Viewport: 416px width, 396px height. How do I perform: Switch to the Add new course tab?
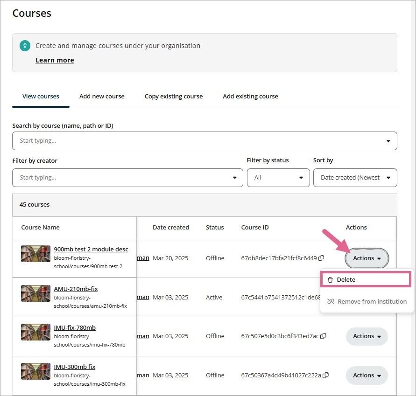[x=102, y=97]
